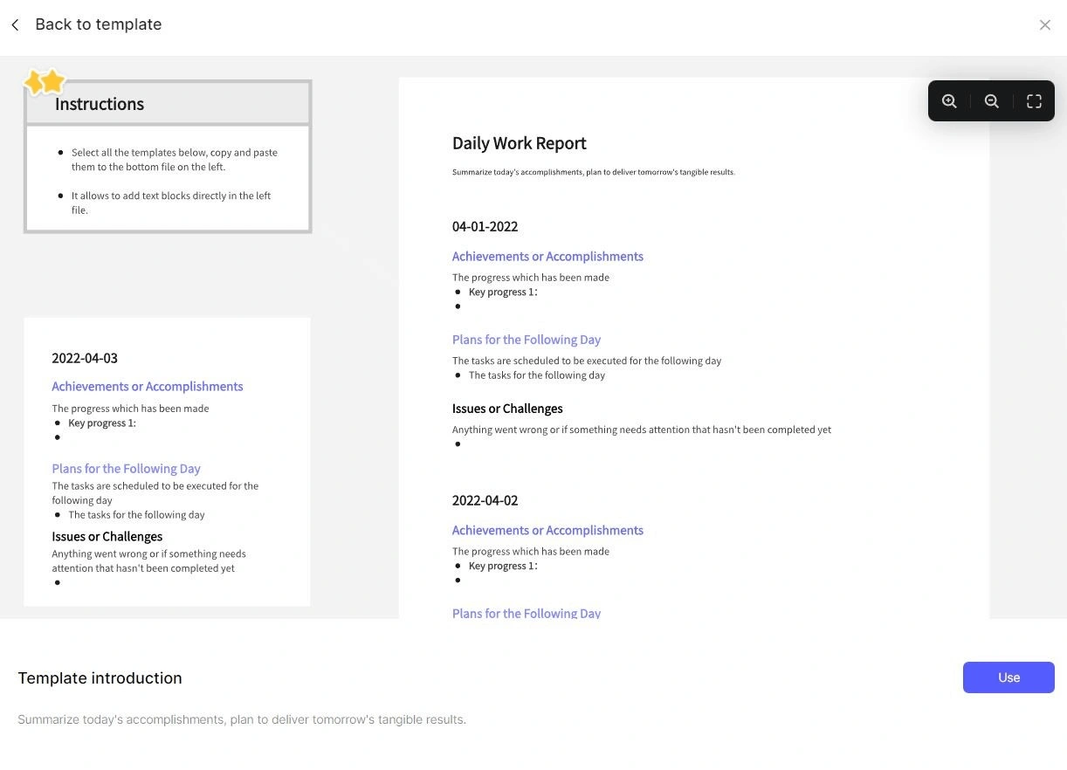This screenshot has width=1067, height=770.
Task: Zoom out of the template preview
Action: click(x=991, y=101)
